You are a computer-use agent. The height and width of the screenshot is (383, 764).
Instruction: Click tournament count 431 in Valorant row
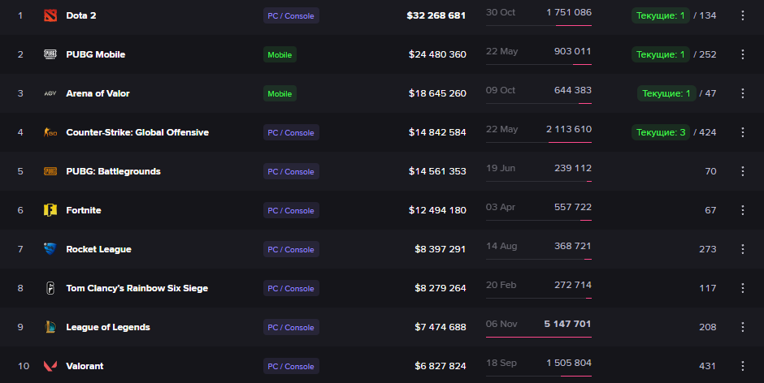point(707,366)
